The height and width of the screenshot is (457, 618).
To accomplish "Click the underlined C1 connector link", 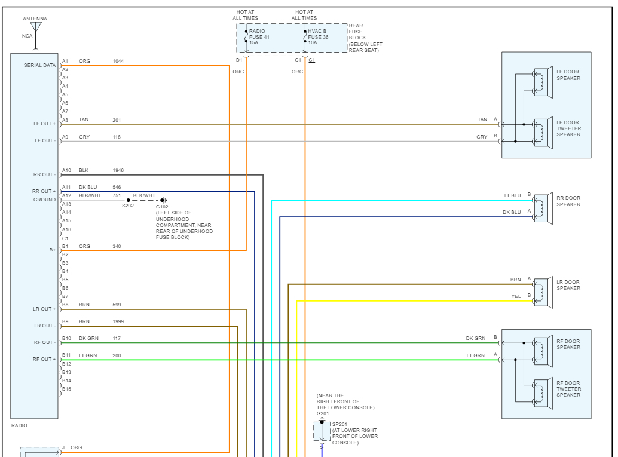I will click(x=312, y=60).
